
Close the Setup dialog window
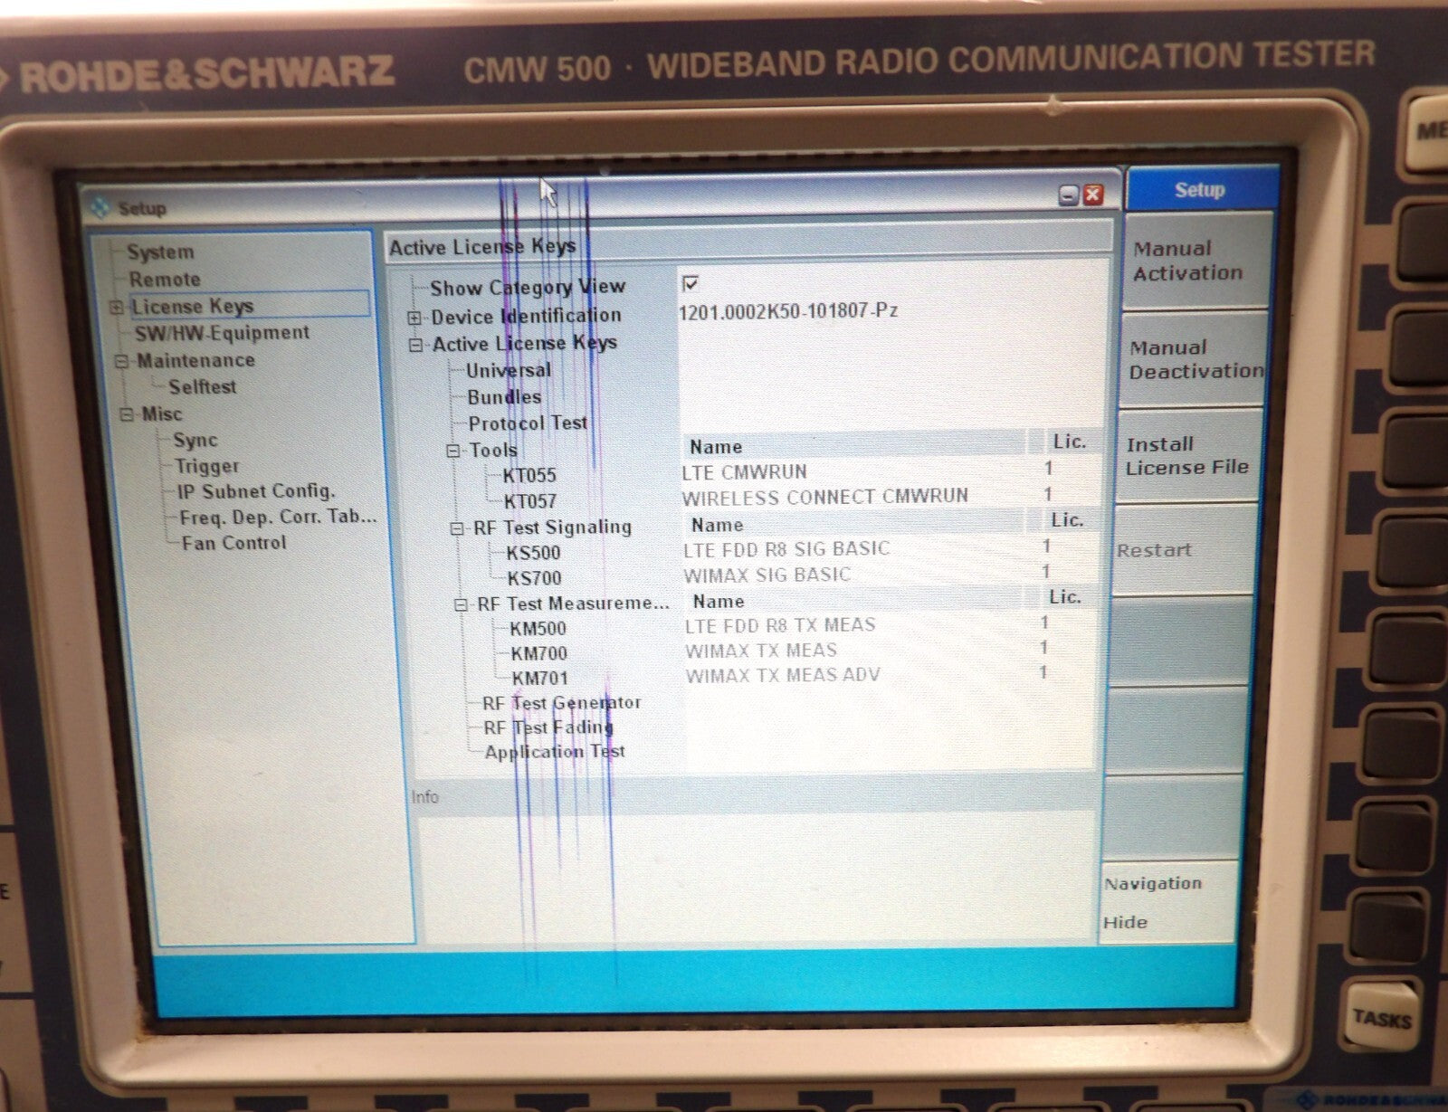pyautogui.click(x=1093, y=195)
